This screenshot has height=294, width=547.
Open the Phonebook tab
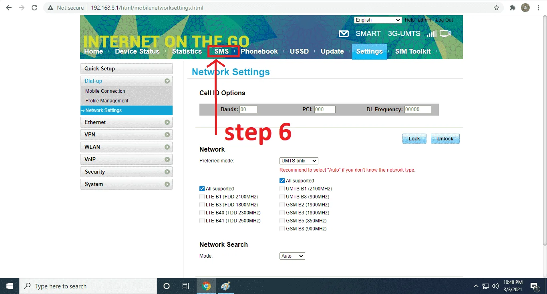tap(259, 51)
